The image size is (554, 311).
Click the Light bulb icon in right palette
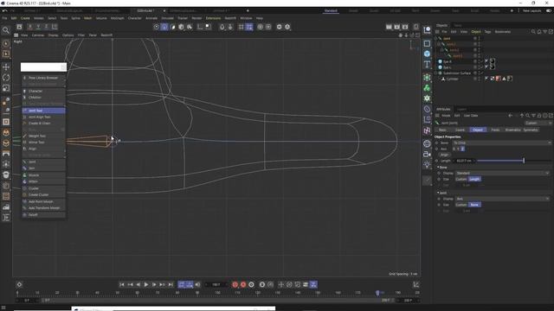pos(427,164)
